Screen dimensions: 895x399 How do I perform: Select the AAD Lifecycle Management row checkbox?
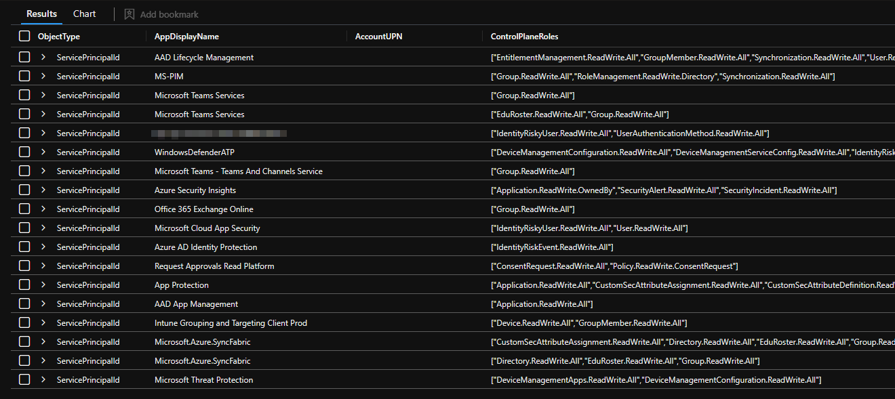(x=24, y=57)
